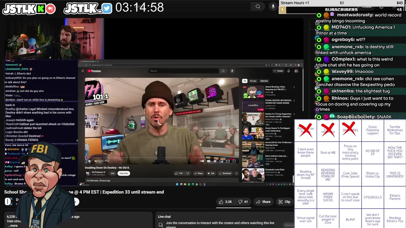The image size is (406, 228).
Task: Seek on the H3 video progress bar
Action: 162,158
